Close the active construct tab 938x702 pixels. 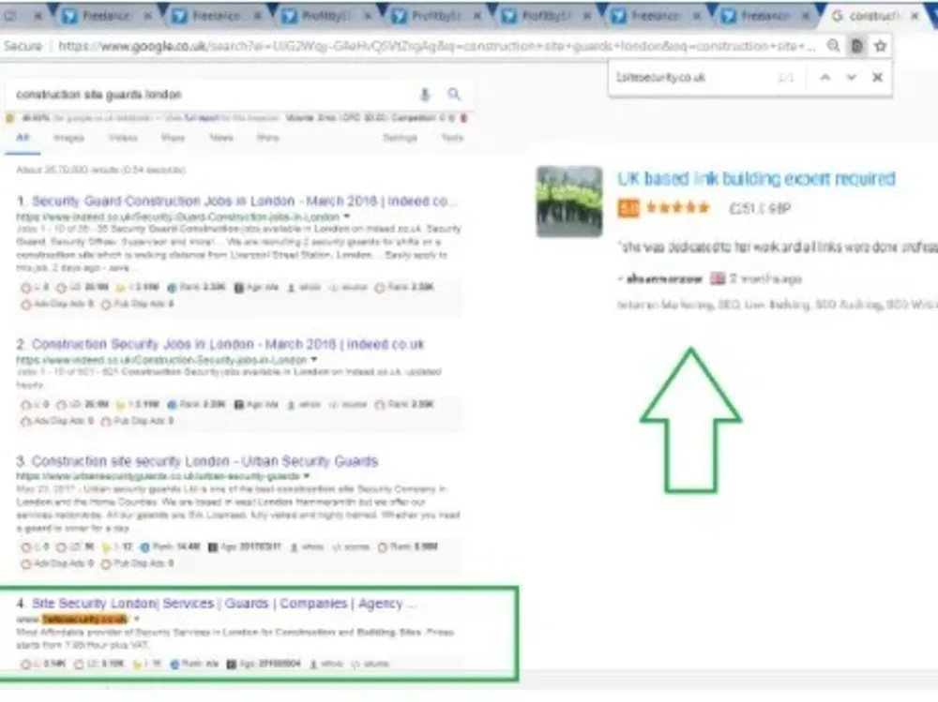tap(915, 16)
